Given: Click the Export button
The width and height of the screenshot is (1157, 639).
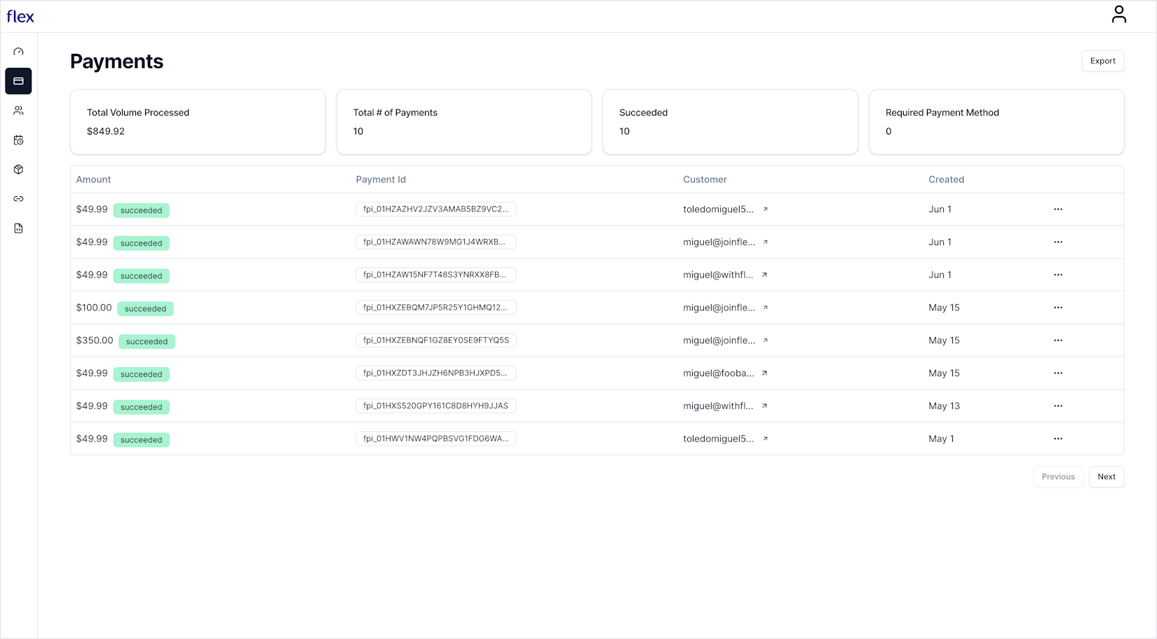Looking at the screenshot, I should (1102, 61).
